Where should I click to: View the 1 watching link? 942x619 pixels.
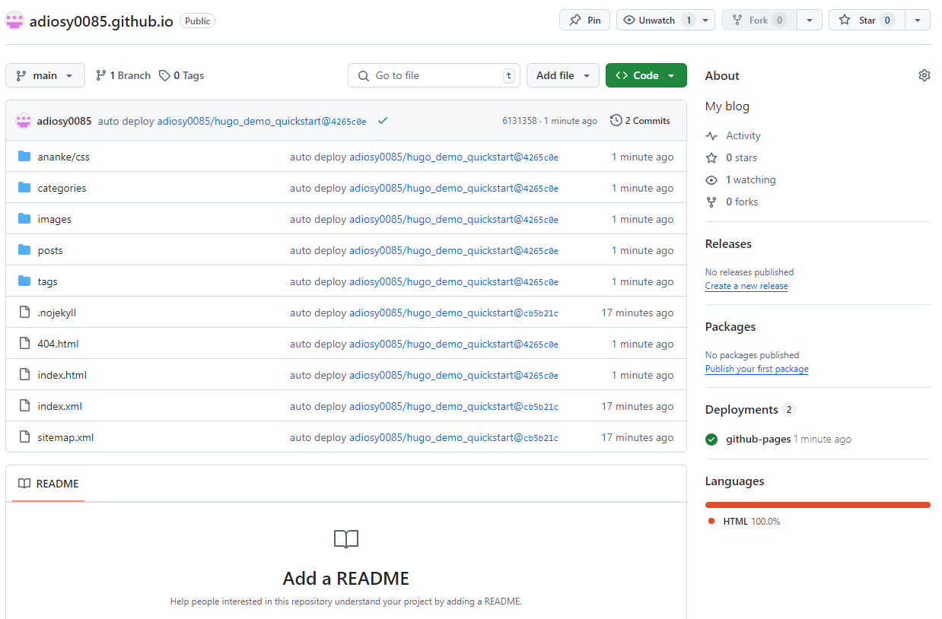[x=740, y=179]
